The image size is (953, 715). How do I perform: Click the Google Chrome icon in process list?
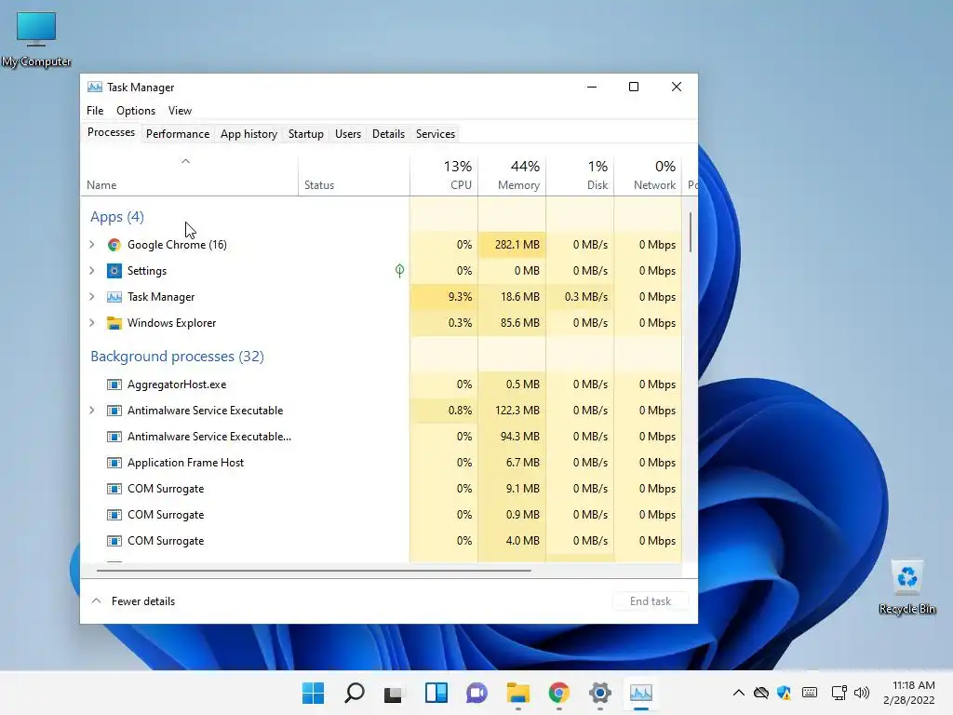pos(114,245)
